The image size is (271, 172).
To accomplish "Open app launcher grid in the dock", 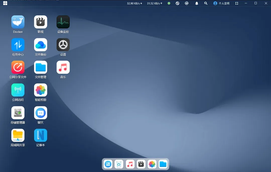I will coord(108,164).
